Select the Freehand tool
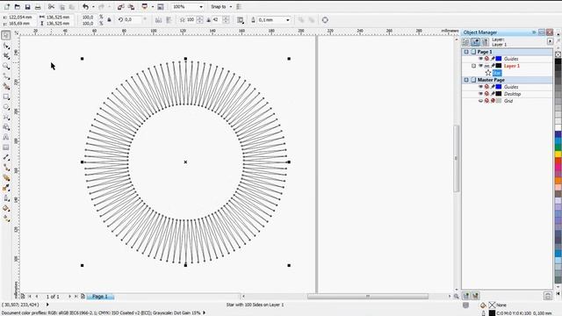The width and height of the screenshot is (562, 316). tap(6, 76)
